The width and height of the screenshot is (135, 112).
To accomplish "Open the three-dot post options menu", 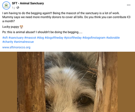I will click(x=129, y=5).
